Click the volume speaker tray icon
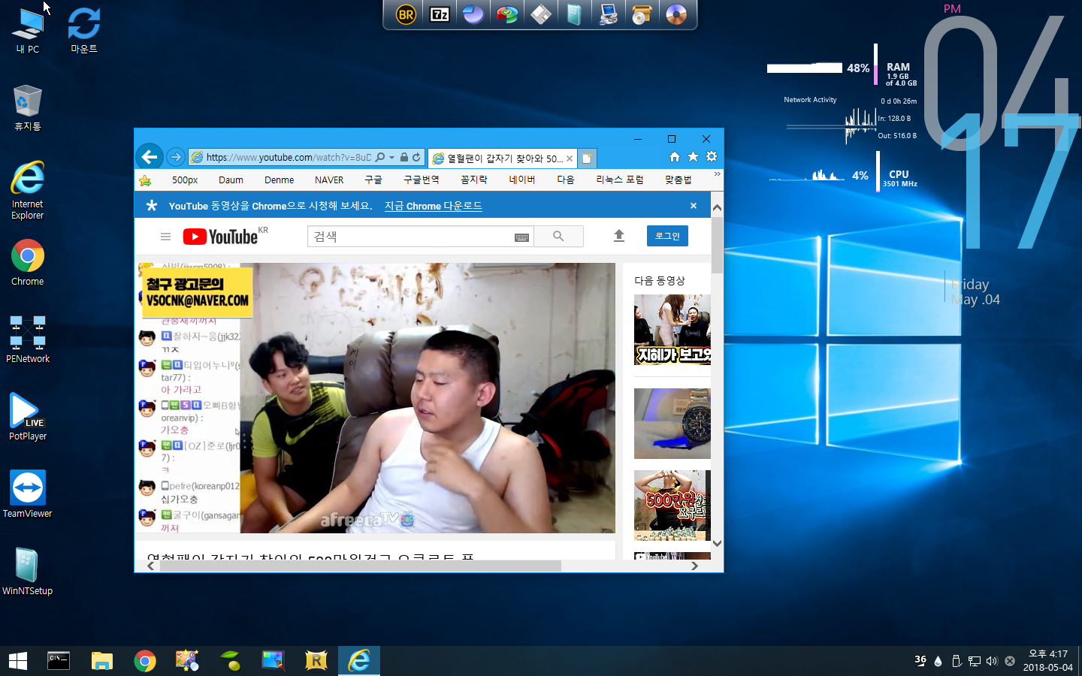Screen dimensions: 1082x676 pyautogui.click(x=992, y=661)
